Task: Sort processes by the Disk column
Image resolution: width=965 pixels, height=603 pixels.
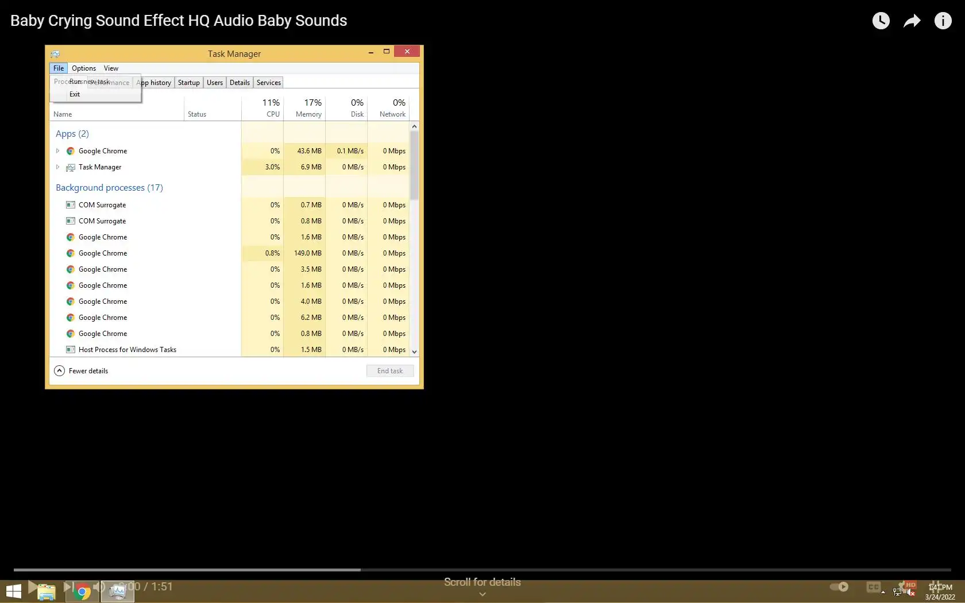Action: pyautogui.click(x=346, y=107)
